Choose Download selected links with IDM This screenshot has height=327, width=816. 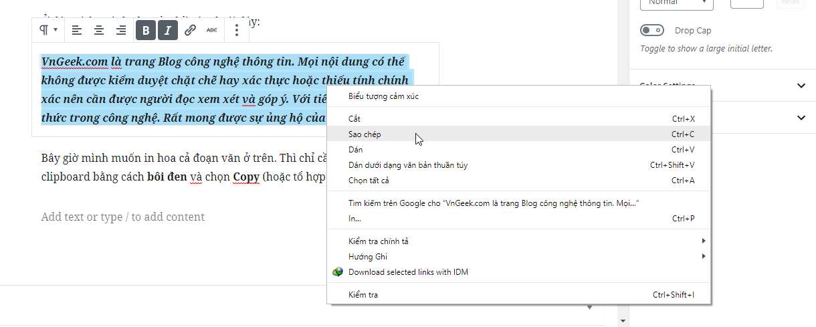tap(519, 272)
